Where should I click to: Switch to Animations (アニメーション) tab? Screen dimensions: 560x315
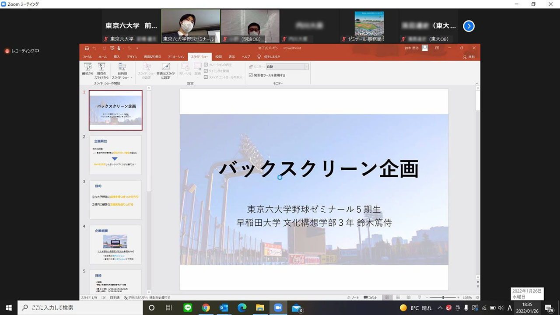click(x=176, y=57)
